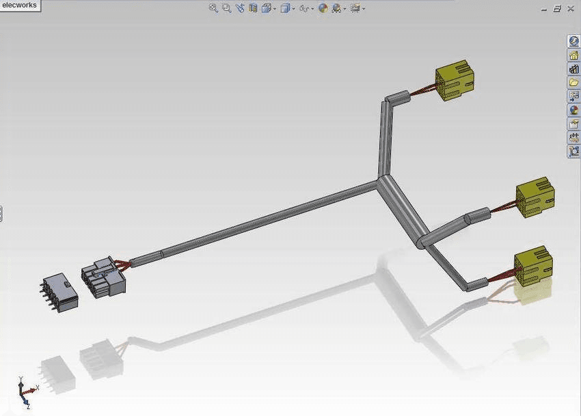Switch to the elecworks tab
This screenshot has height=416, width=581.
click(x=20, y=5)
